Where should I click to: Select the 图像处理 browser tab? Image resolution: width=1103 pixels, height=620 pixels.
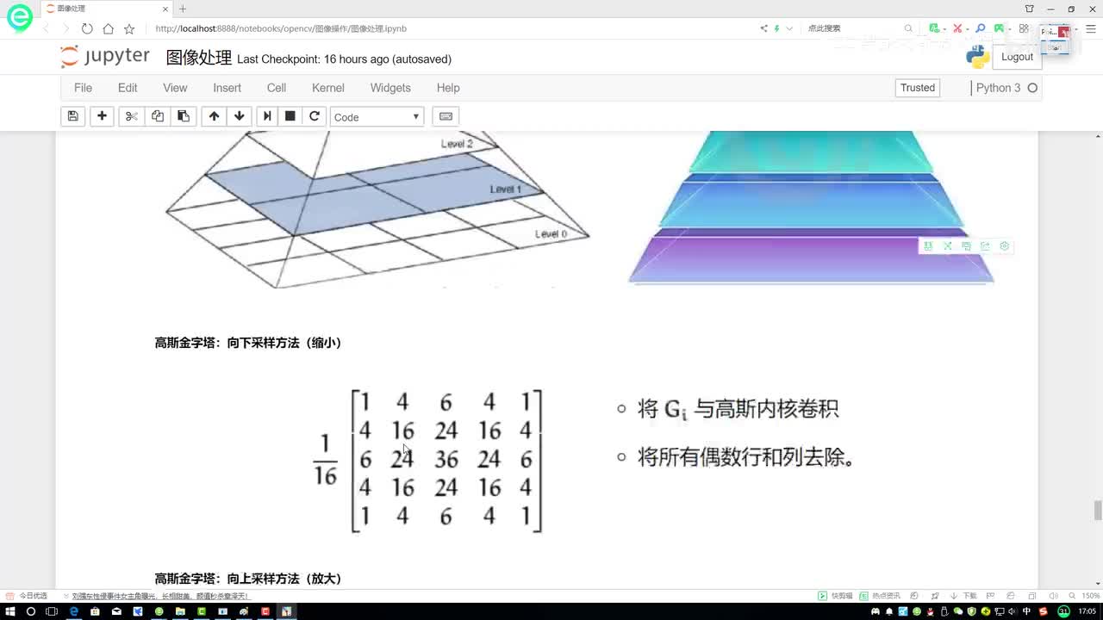click(x=107, y=9)
